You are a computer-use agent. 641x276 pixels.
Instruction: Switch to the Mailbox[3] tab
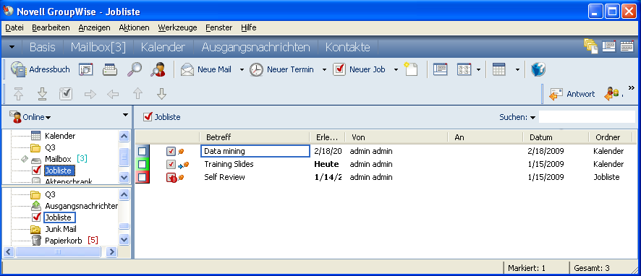[x=98, y=47]
